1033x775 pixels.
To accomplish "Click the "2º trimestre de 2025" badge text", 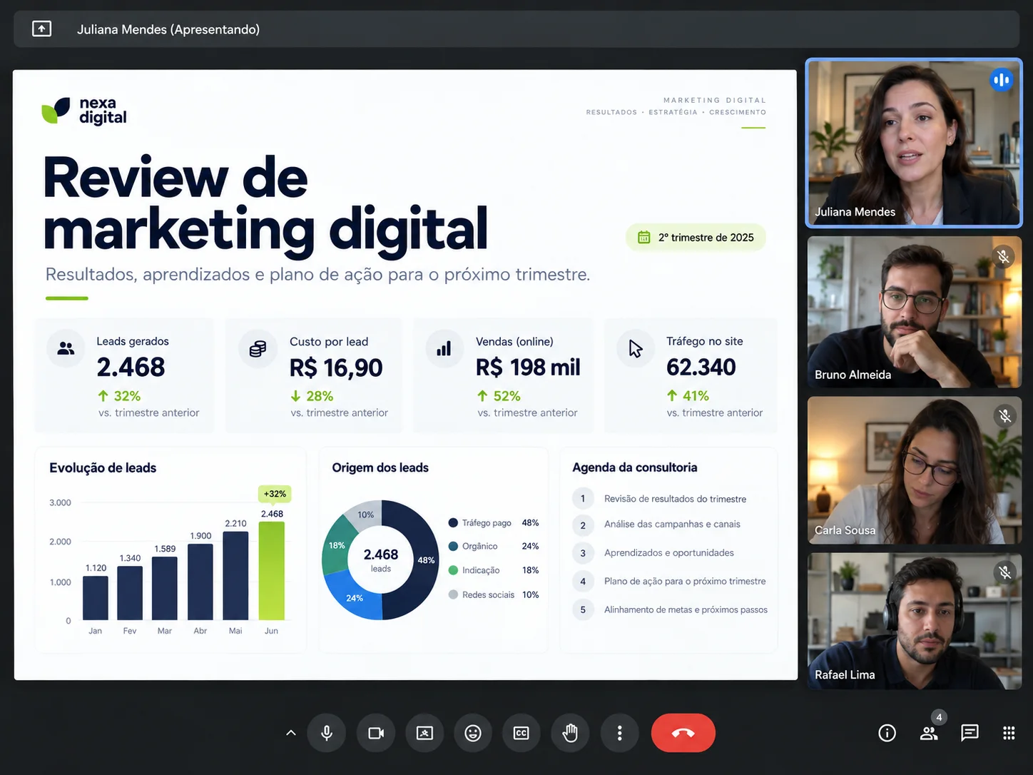I will click(706, 238).
